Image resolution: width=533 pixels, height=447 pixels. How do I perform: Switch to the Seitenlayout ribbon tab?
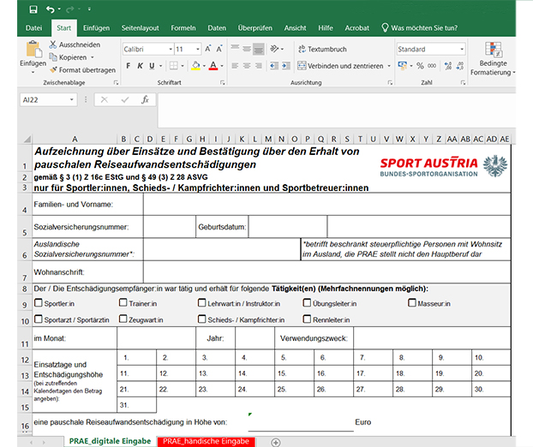pyautogui.click(x=140, y=28)
